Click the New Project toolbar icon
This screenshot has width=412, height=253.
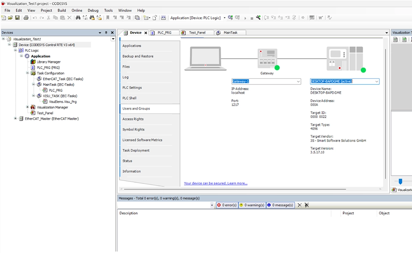(x=3, y=18)
